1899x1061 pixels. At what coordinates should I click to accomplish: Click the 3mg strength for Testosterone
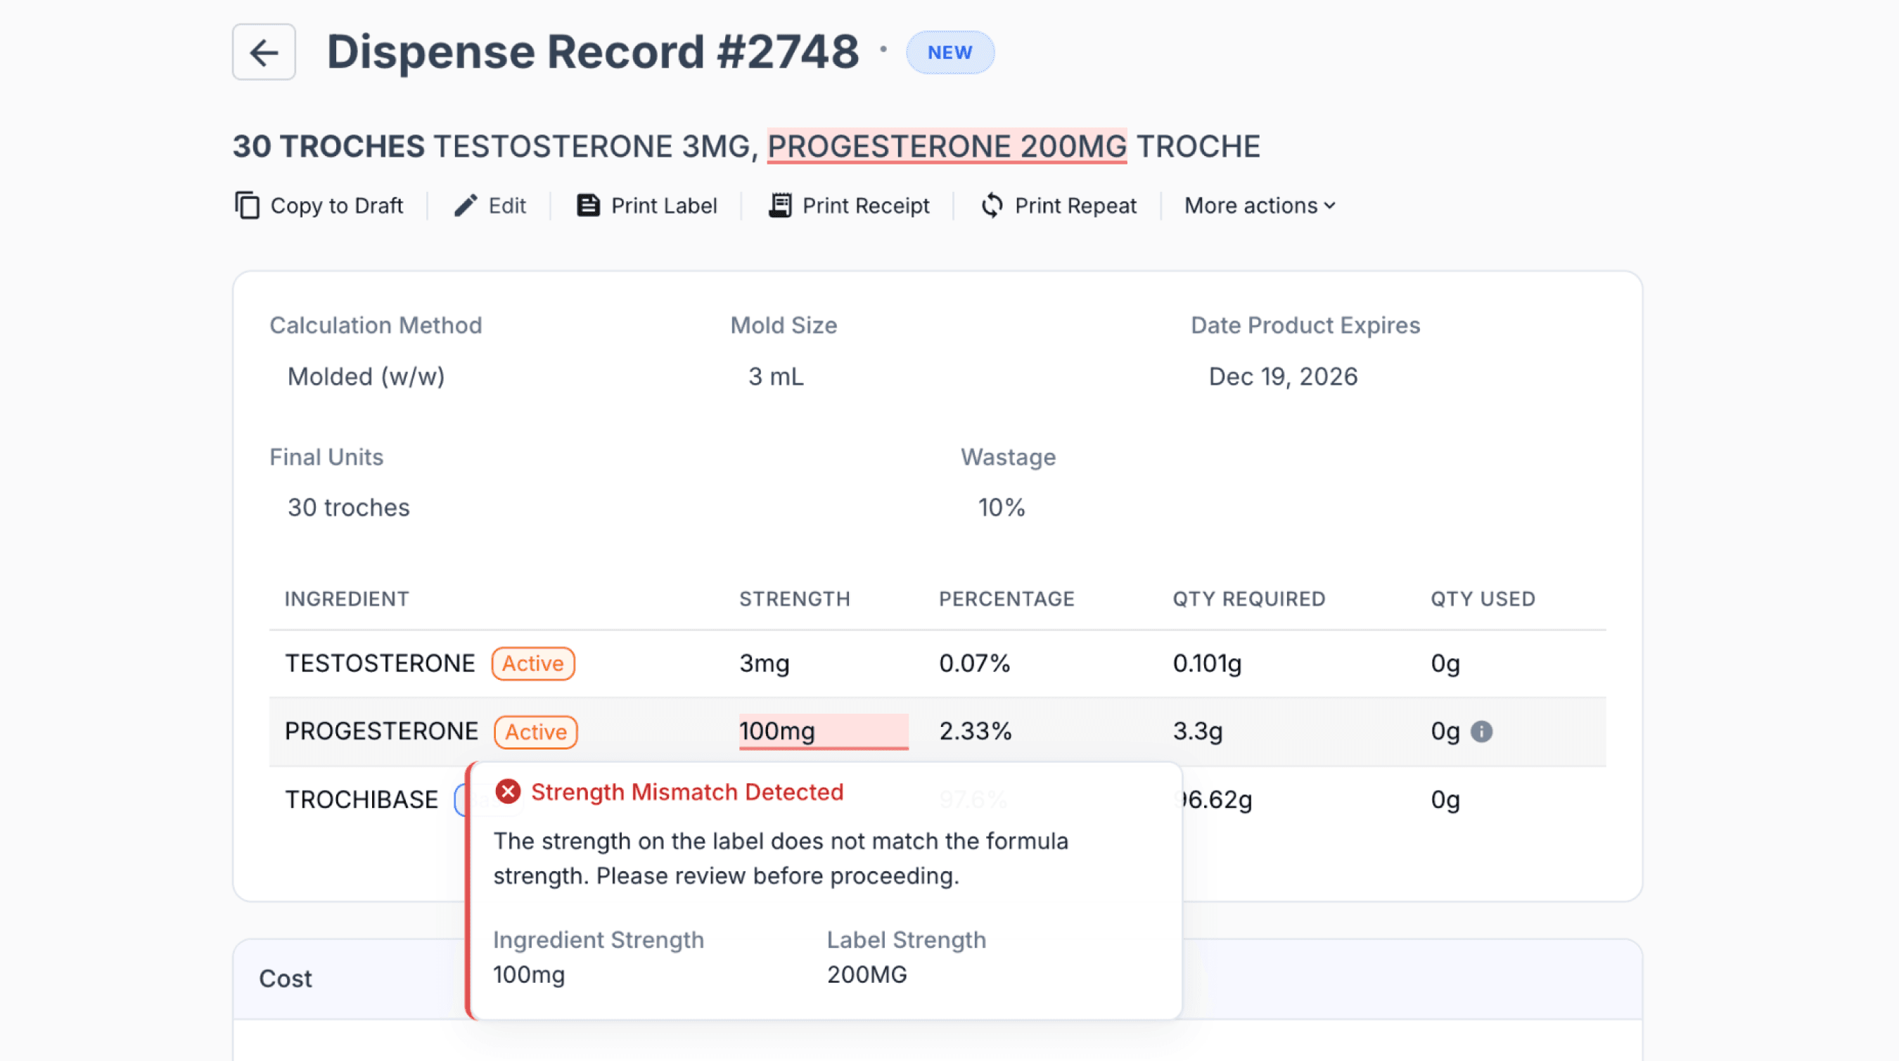(764, 663)
